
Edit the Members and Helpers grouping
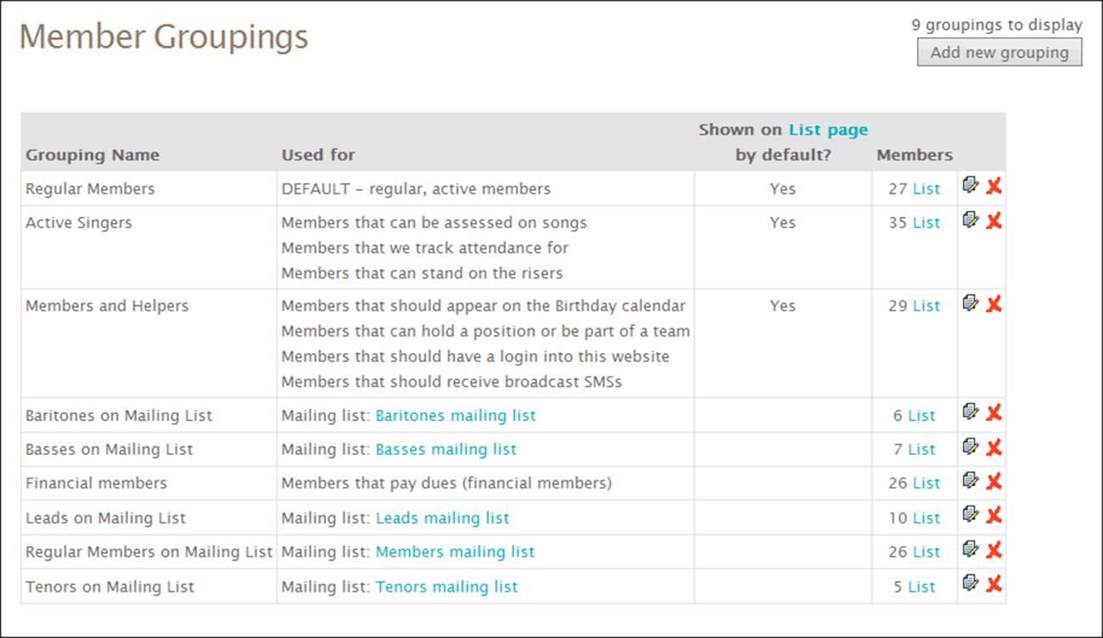point(971,303)
